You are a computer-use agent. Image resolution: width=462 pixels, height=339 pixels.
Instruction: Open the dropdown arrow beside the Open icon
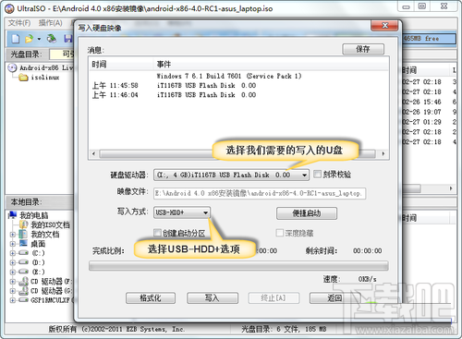(x=39, y=39)
